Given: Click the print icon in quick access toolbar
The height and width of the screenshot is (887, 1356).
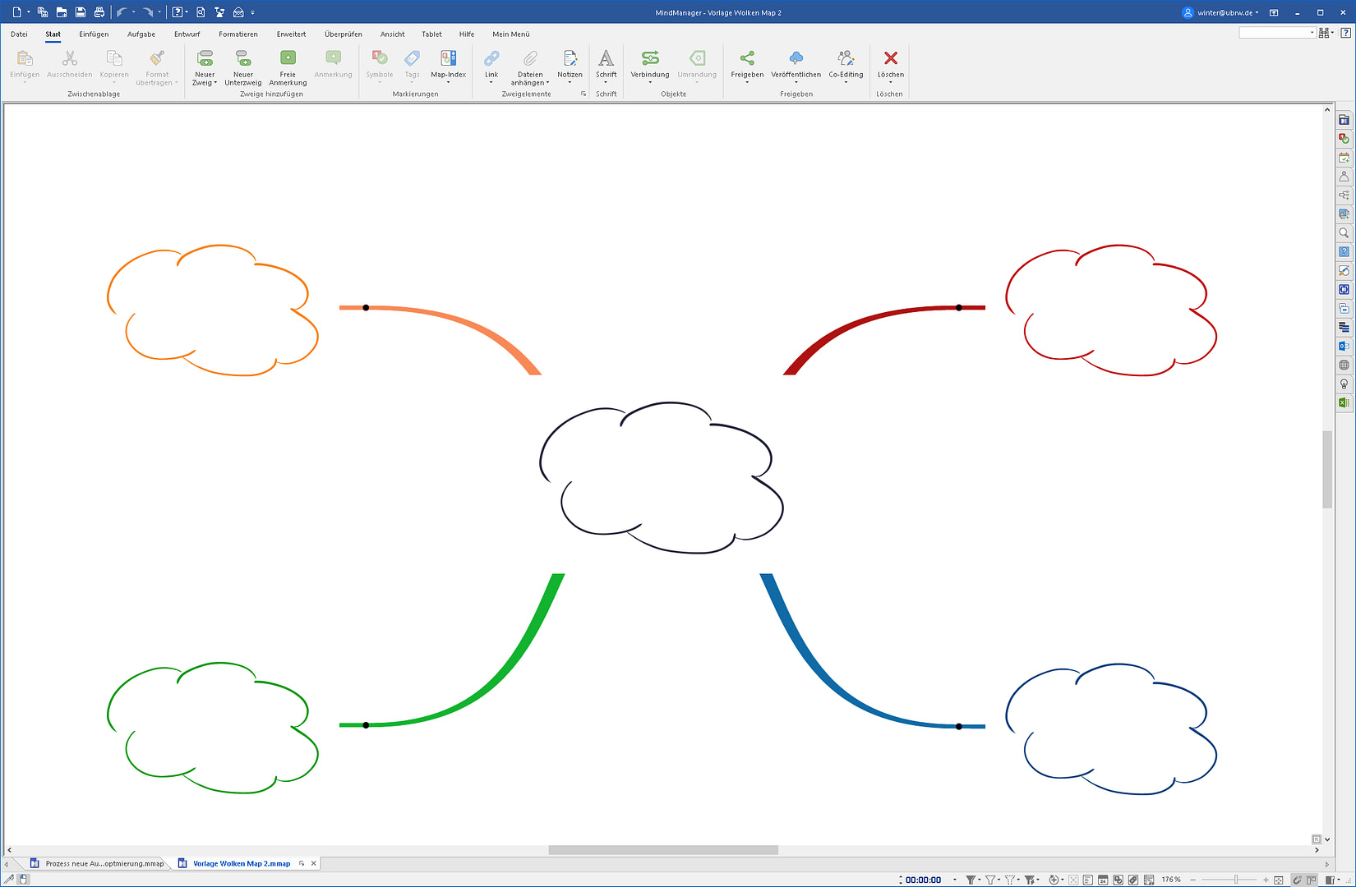Looking at the screenshot, I should click(99, 12).
